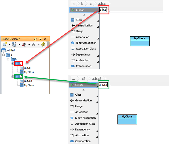Click the a.b.c package name field
This screenshot has width=169, height=144.
pos(103,10)
